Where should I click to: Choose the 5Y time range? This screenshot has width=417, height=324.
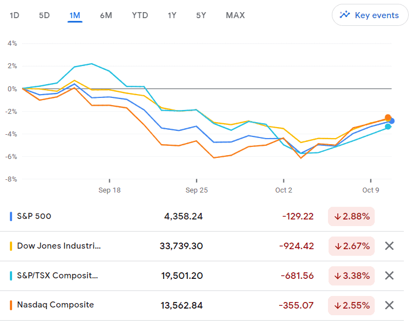pyautogui.click(x=201, y=15)
